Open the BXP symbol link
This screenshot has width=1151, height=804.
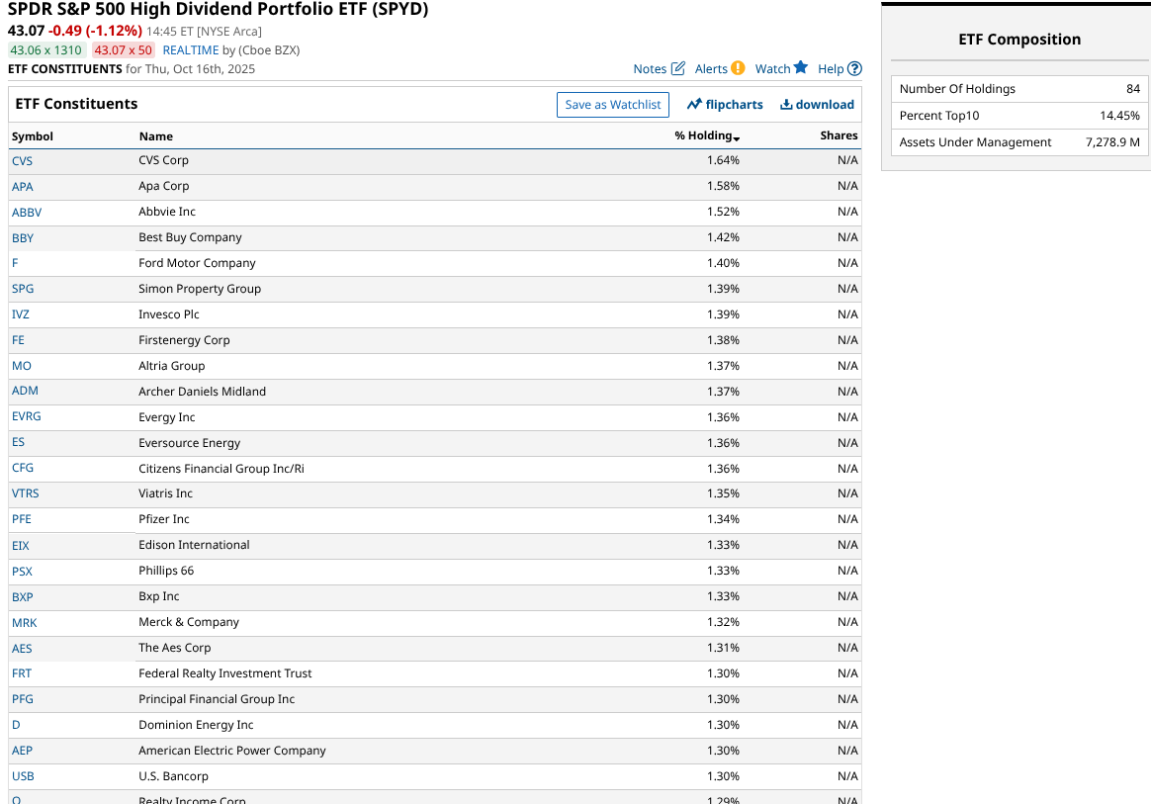point(23,597)
